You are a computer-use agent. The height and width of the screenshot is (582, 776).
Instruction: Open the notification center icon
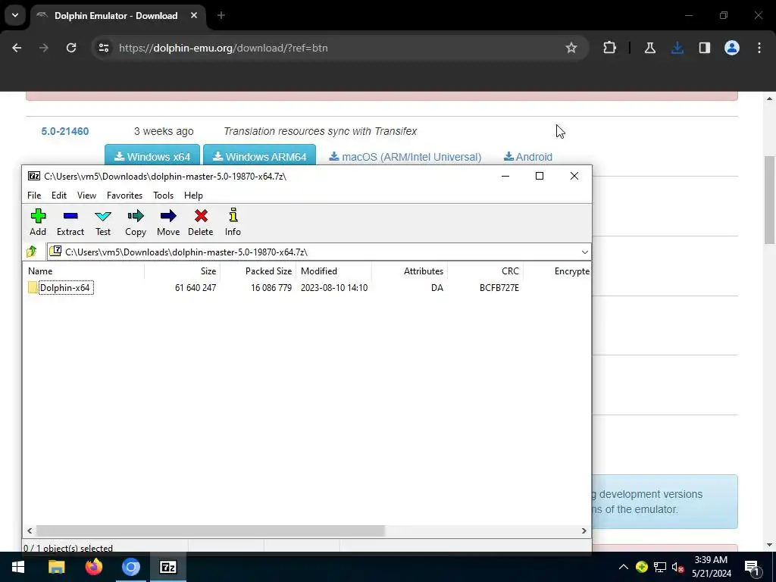tap(752, 568)
